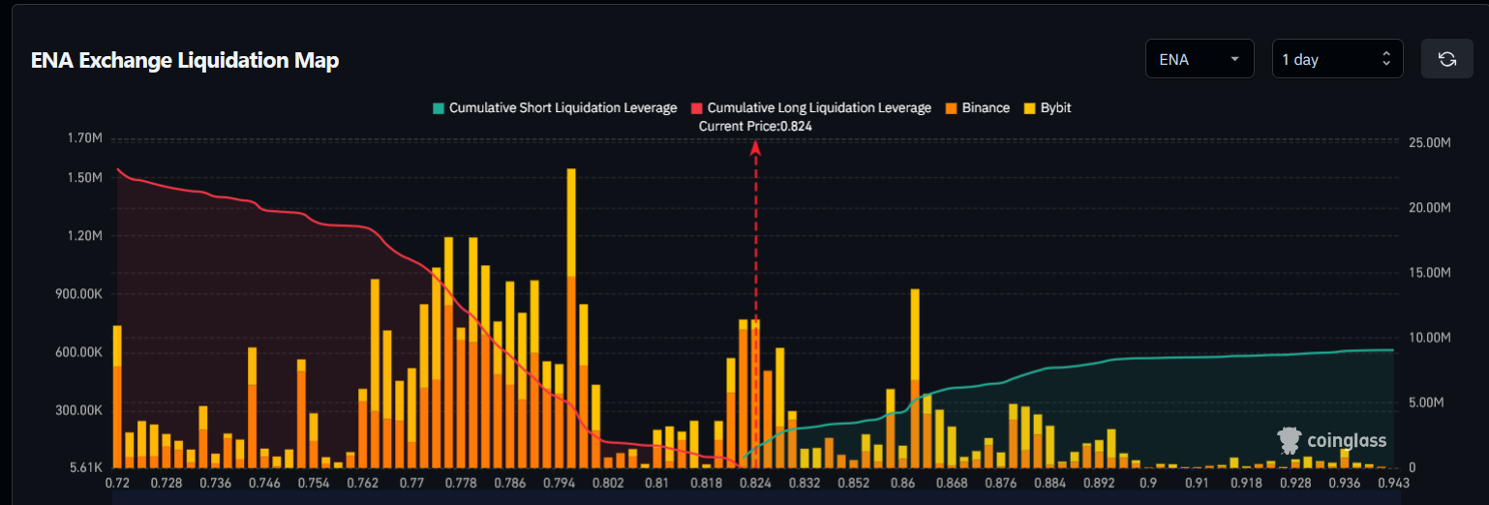The image size is (1489, 505).
Task: Click the 1.50M left axis value
Action: coord(85,178)
